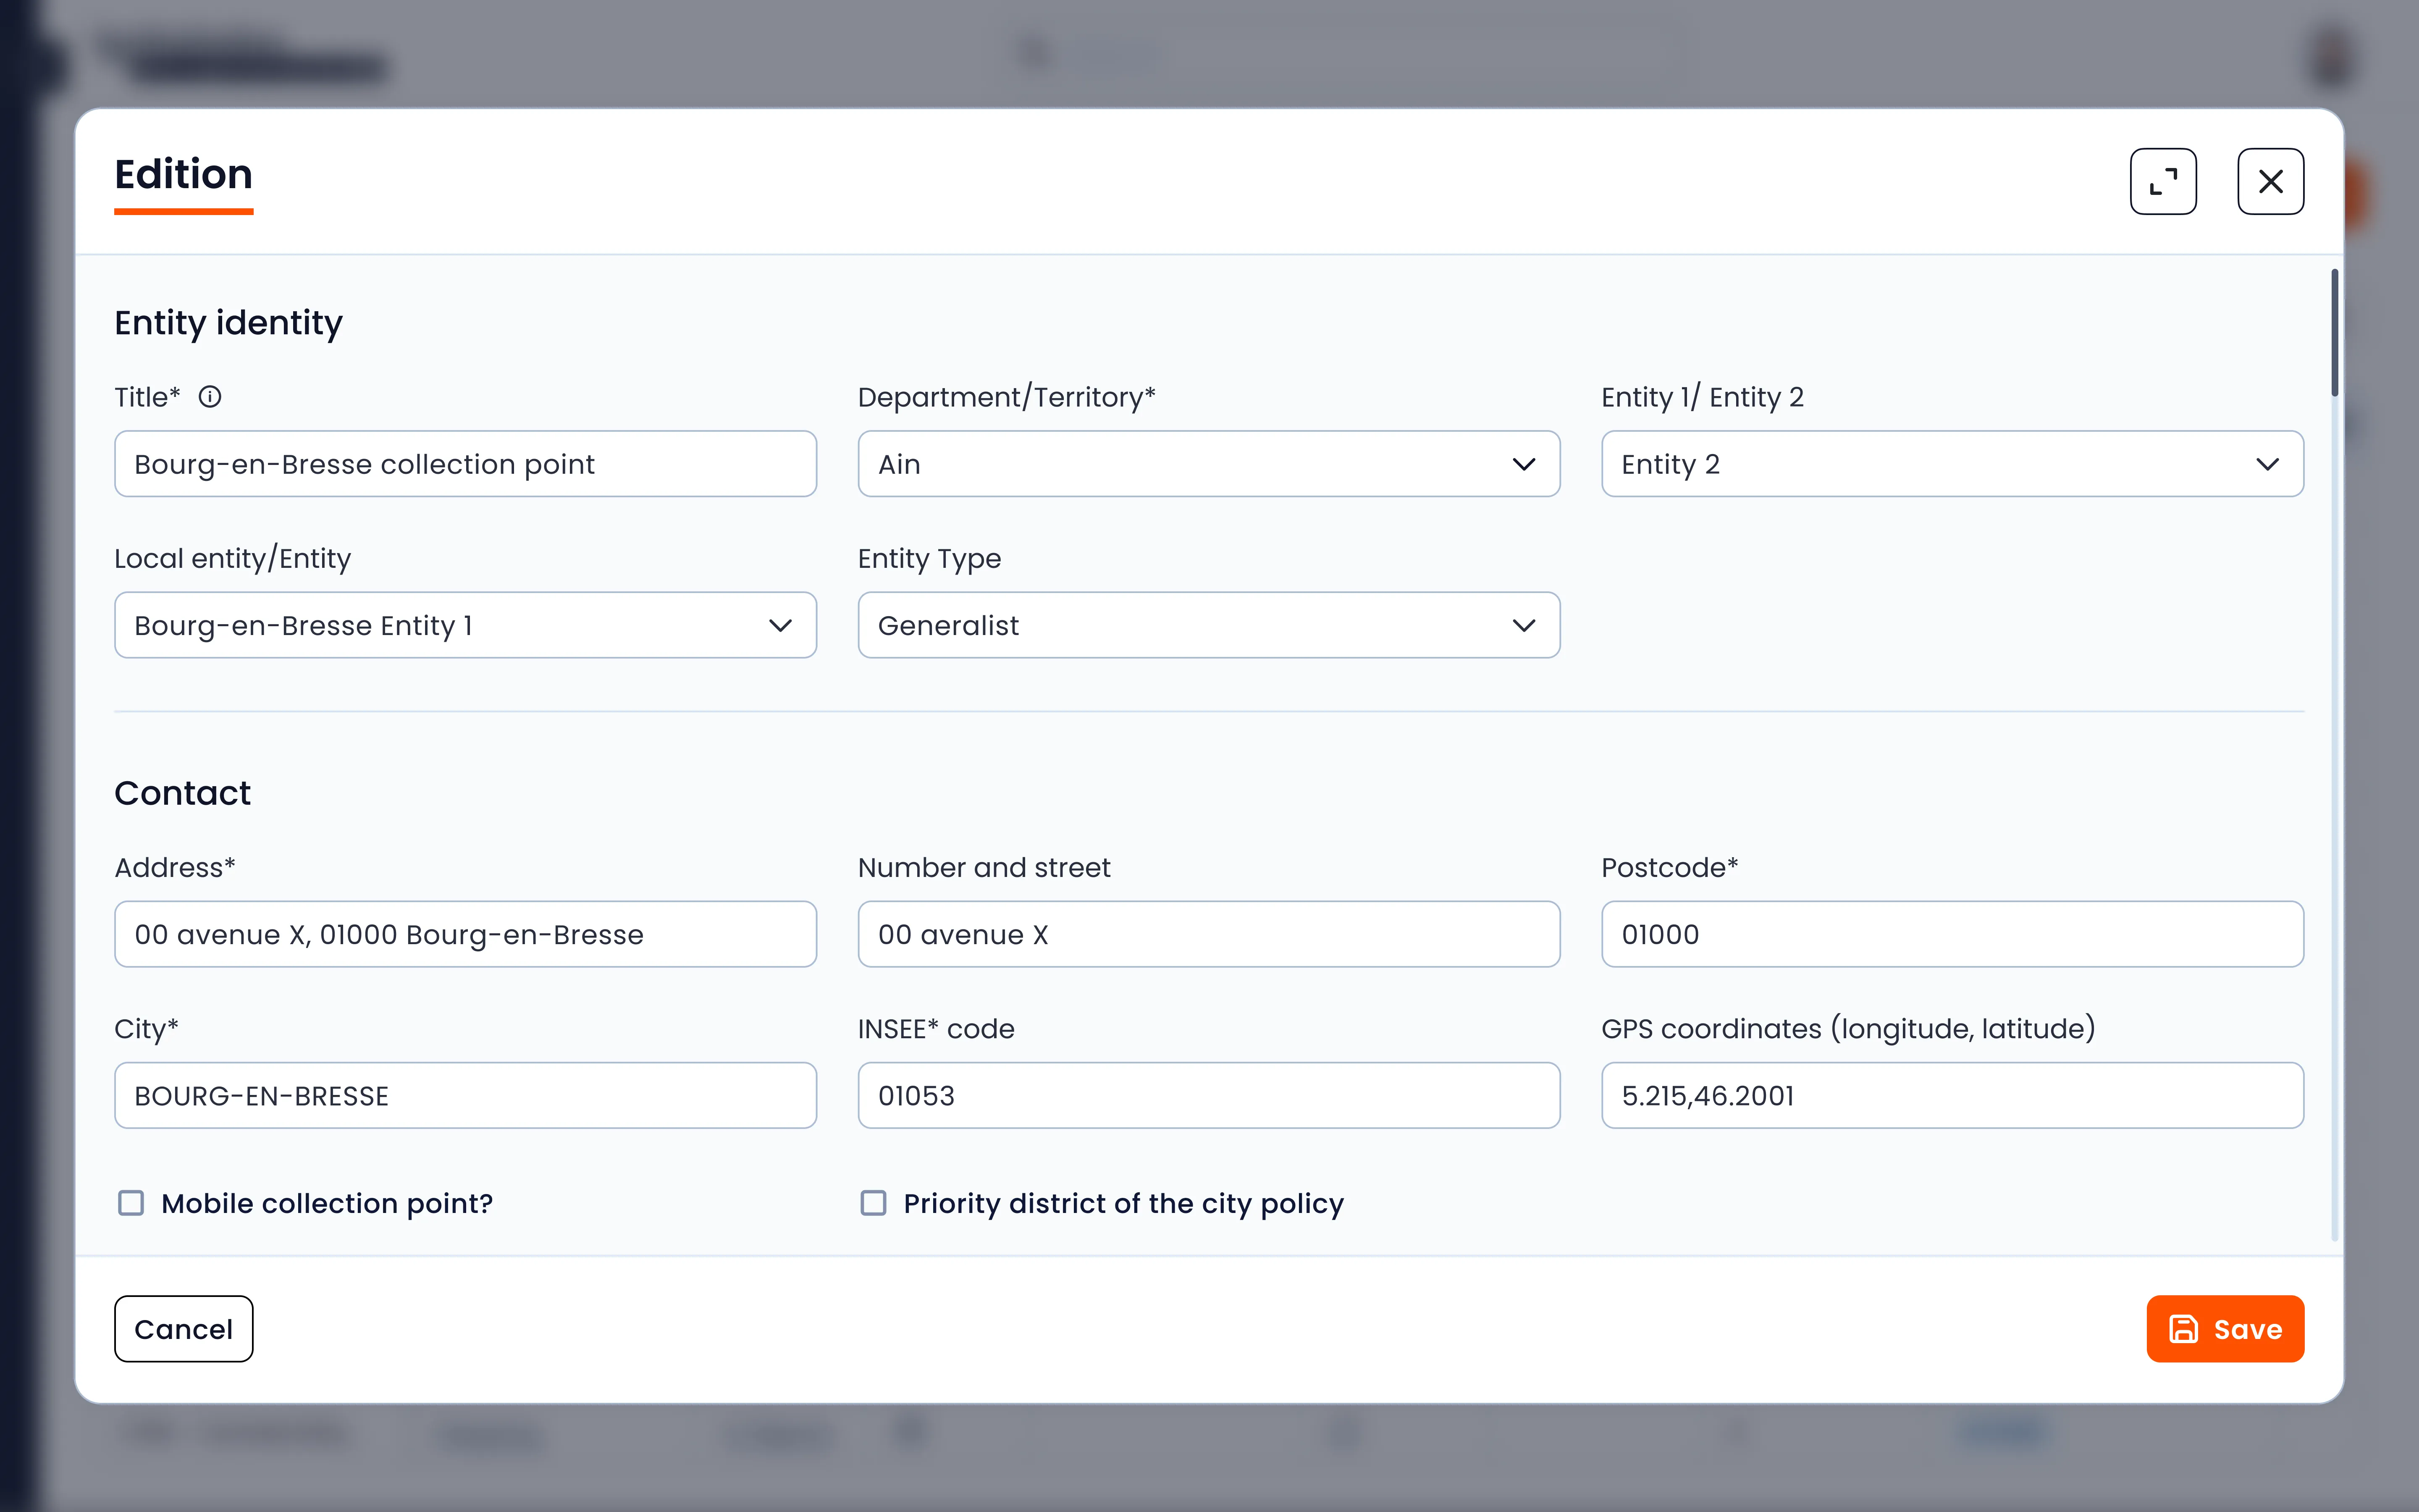2419x1512 pixels.
Task: Click the Title info icon
Action: coord(210,397)
